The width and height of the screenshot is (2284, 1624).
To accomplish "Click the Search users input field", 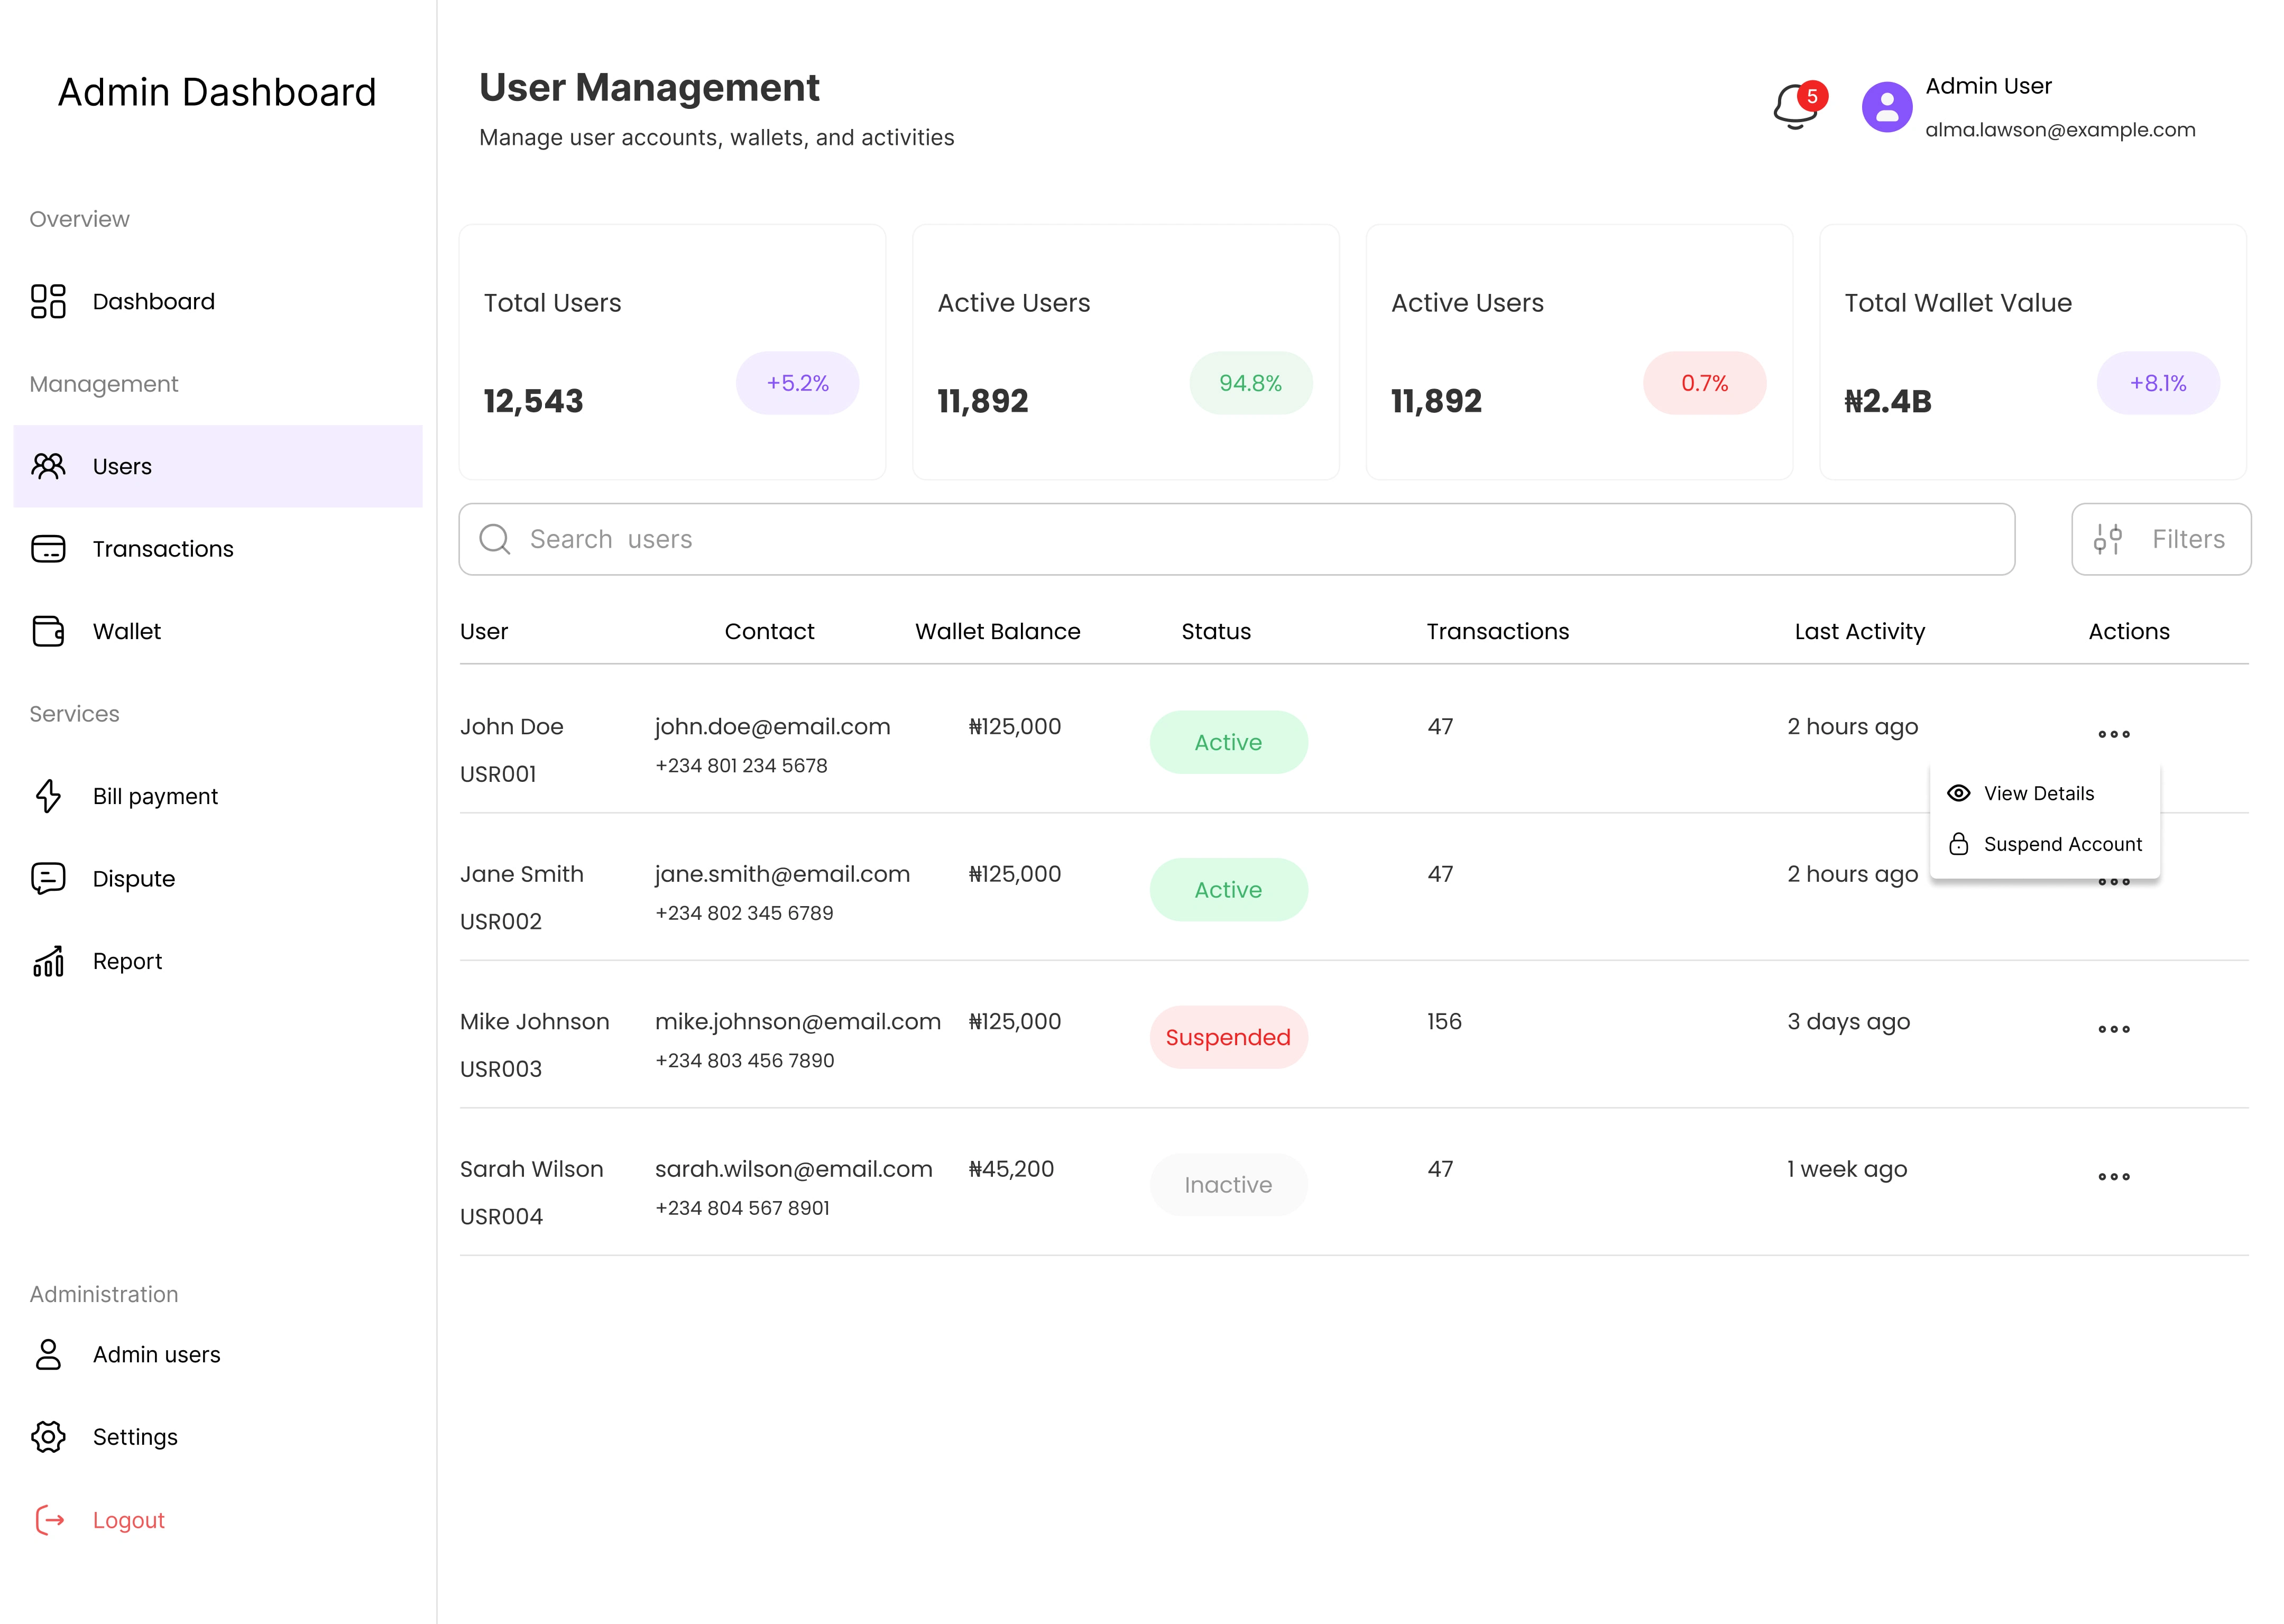I will pos(1236,539).
